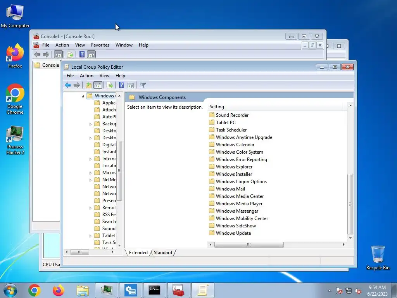Select Console Root node in Console1 tree
The width and height of the screenshot is (397, 298).
click(47, 65)
